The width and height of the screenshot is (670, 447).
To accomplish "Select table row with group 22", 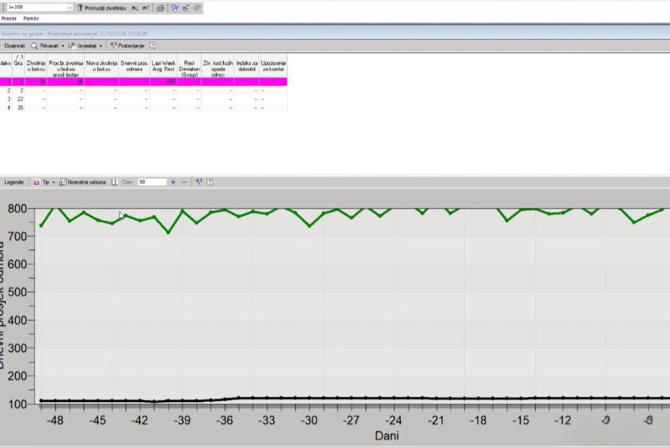I will click(20, 99).
